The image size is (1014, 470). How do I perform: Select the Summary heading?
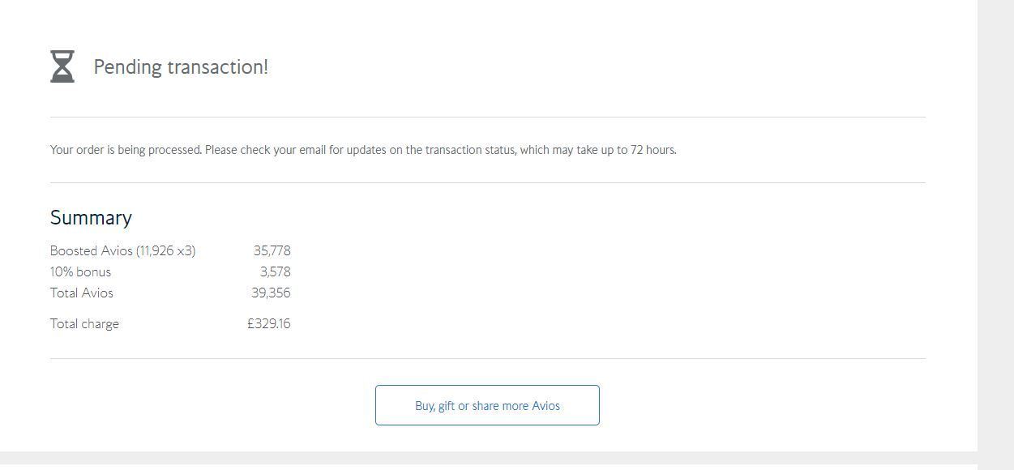coord(91,217)
